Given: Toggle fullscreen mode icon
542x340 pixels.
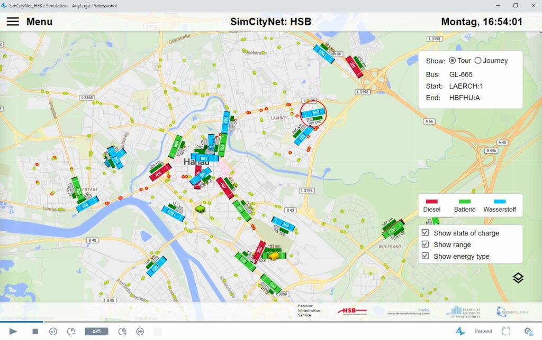Looking at the screenshot, I should [506, 331].
